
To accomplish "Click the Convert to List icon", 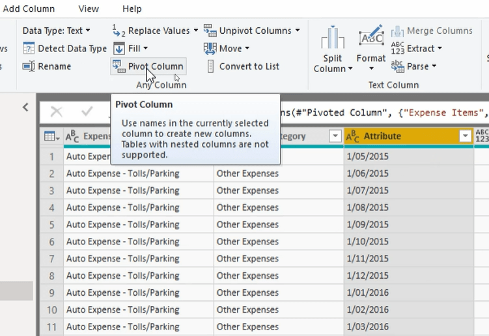I will (x=210, y=66).
